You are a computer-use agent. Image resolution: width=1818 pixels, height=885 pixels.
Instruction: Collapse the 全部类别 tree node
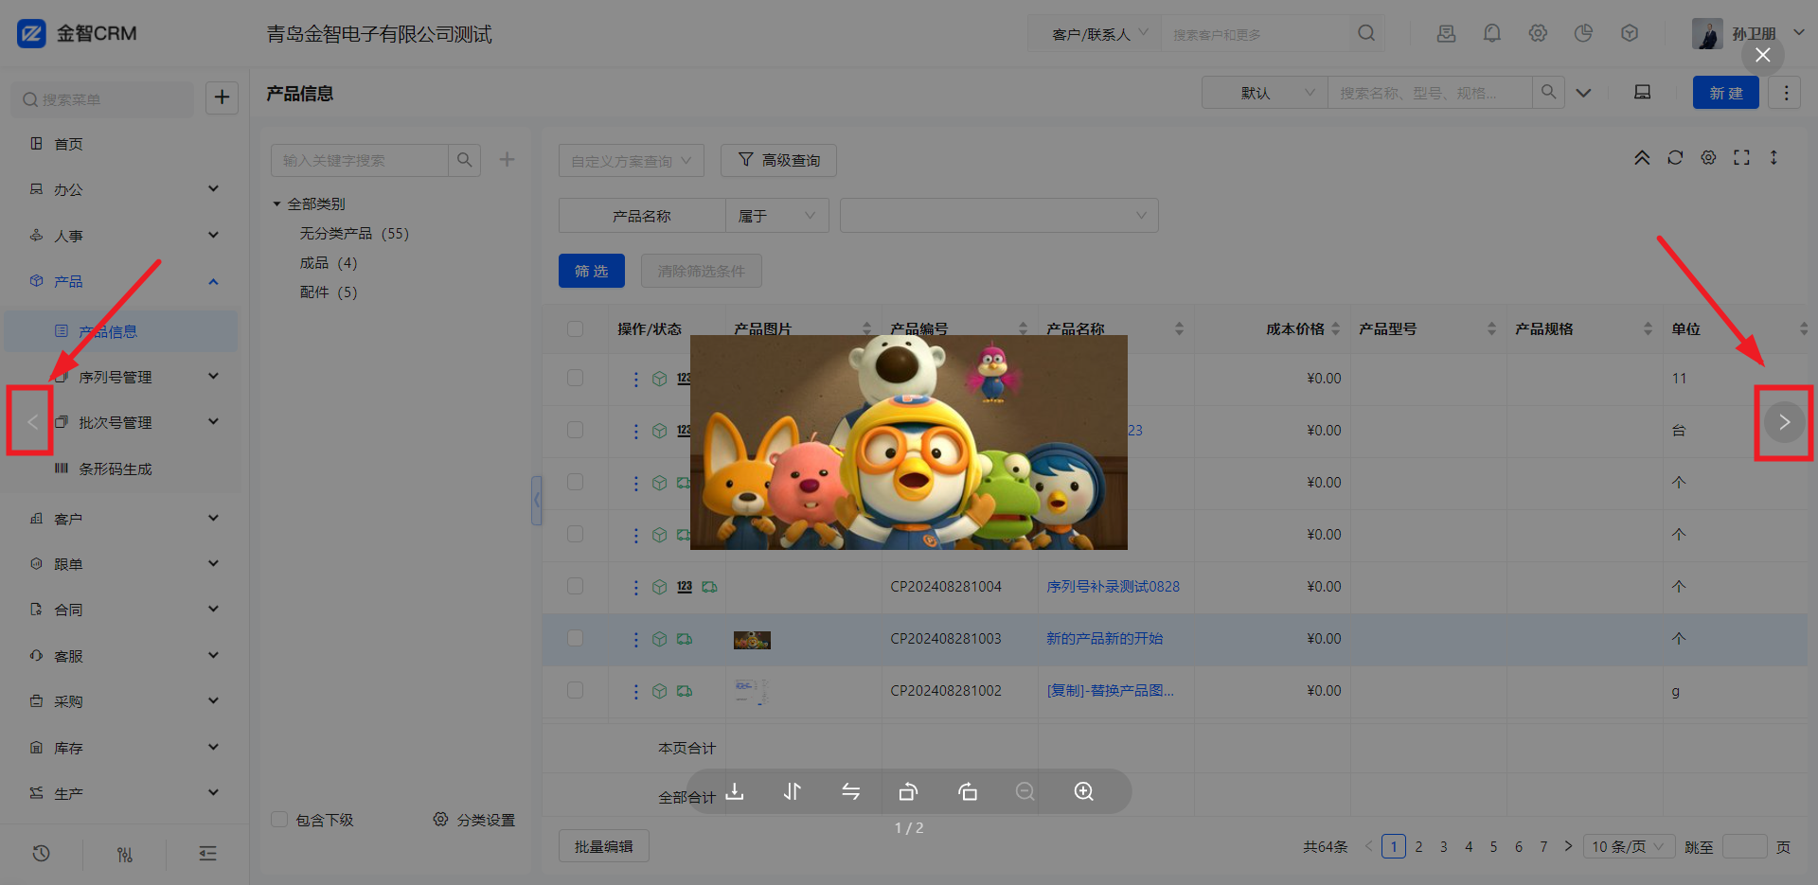click(x=276, y=204)
